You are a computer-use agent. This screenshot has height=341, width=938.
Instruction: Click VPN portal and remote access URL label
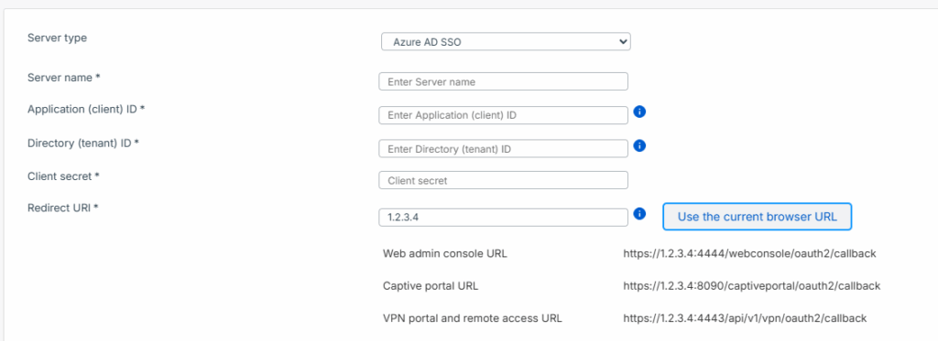coord(473,318)
